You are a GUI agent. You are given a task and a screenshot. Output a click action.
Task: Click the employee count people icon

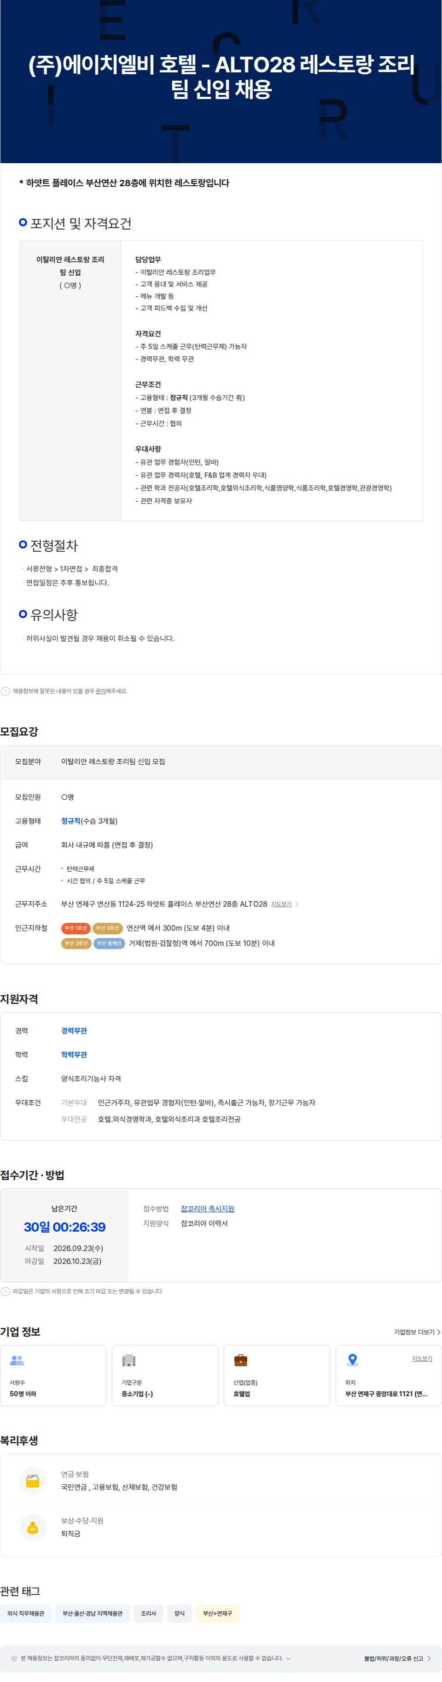coord(17,1361)
